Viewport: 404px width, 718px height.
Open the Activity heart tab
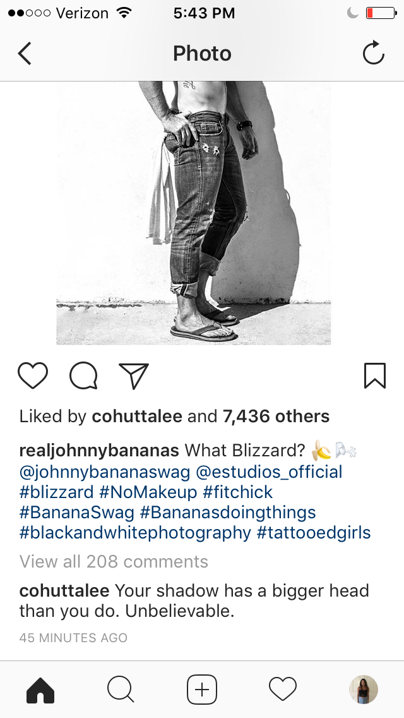(283, 689)
